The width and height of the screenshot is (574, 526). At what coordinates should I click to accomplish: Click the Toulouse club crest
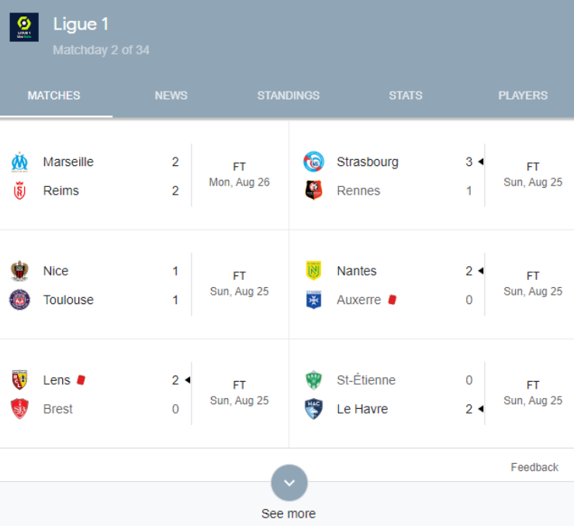coord(19,299)
